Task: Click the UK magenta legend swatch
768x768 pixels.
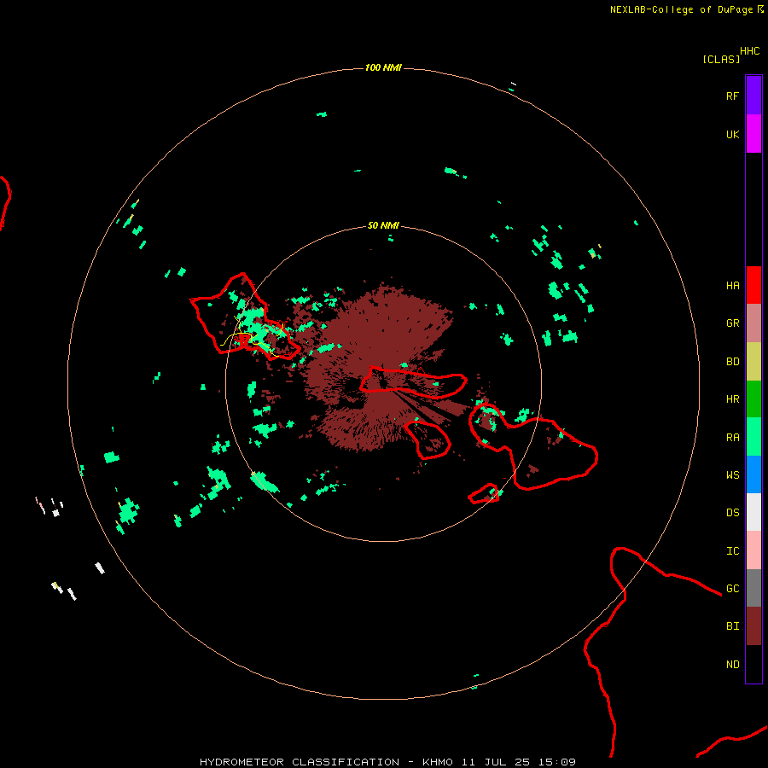Action: [x=753, y=134]
